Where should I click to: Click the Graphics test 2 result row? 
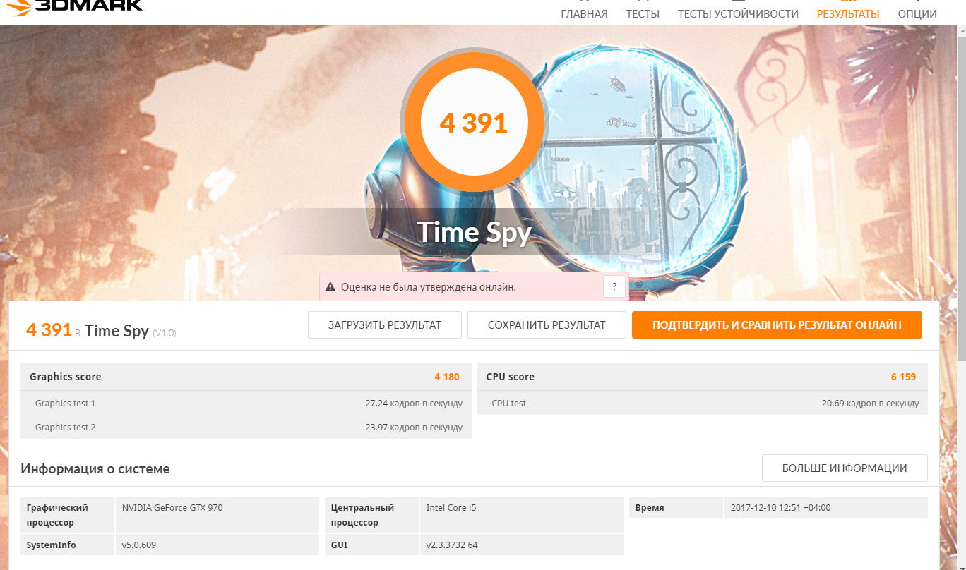click(x=246, y=427)
